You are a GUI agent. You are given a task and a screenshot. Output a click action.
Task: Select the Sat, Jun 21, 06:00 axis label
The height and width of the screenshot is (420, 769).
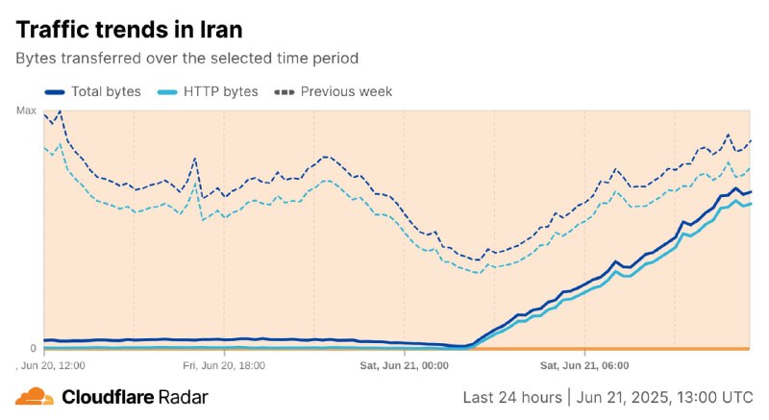(584, 365)
